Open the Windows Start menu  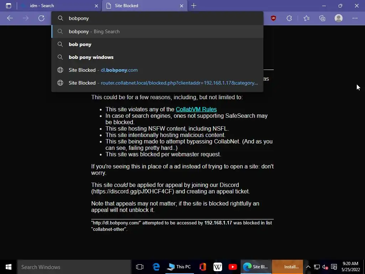tap(9, 267)
